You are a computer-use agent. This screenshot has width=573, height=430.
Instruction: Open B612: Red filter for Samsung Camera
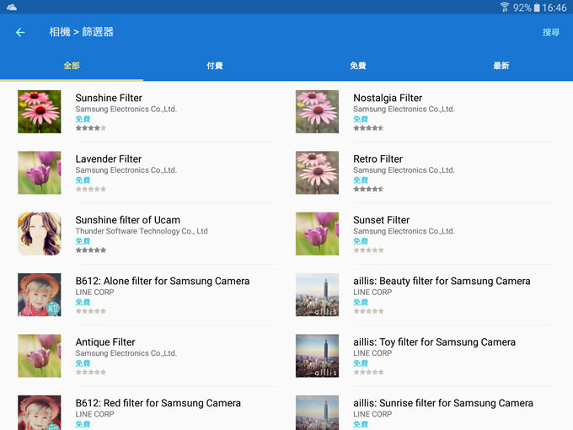coord(158,403)
